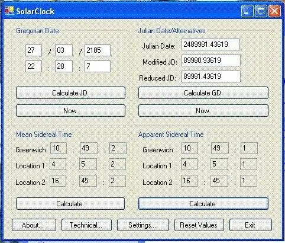This screenshot has height=243, width=285.
Task: Select the hour field showing 22
Action: click(34, 66)
